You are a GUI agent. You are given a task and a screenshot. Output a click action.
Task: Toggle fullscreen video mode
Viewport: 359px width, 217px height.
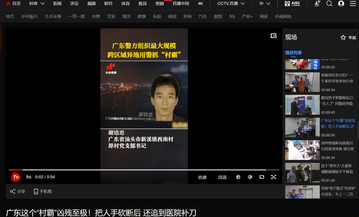tap(274, 177)
